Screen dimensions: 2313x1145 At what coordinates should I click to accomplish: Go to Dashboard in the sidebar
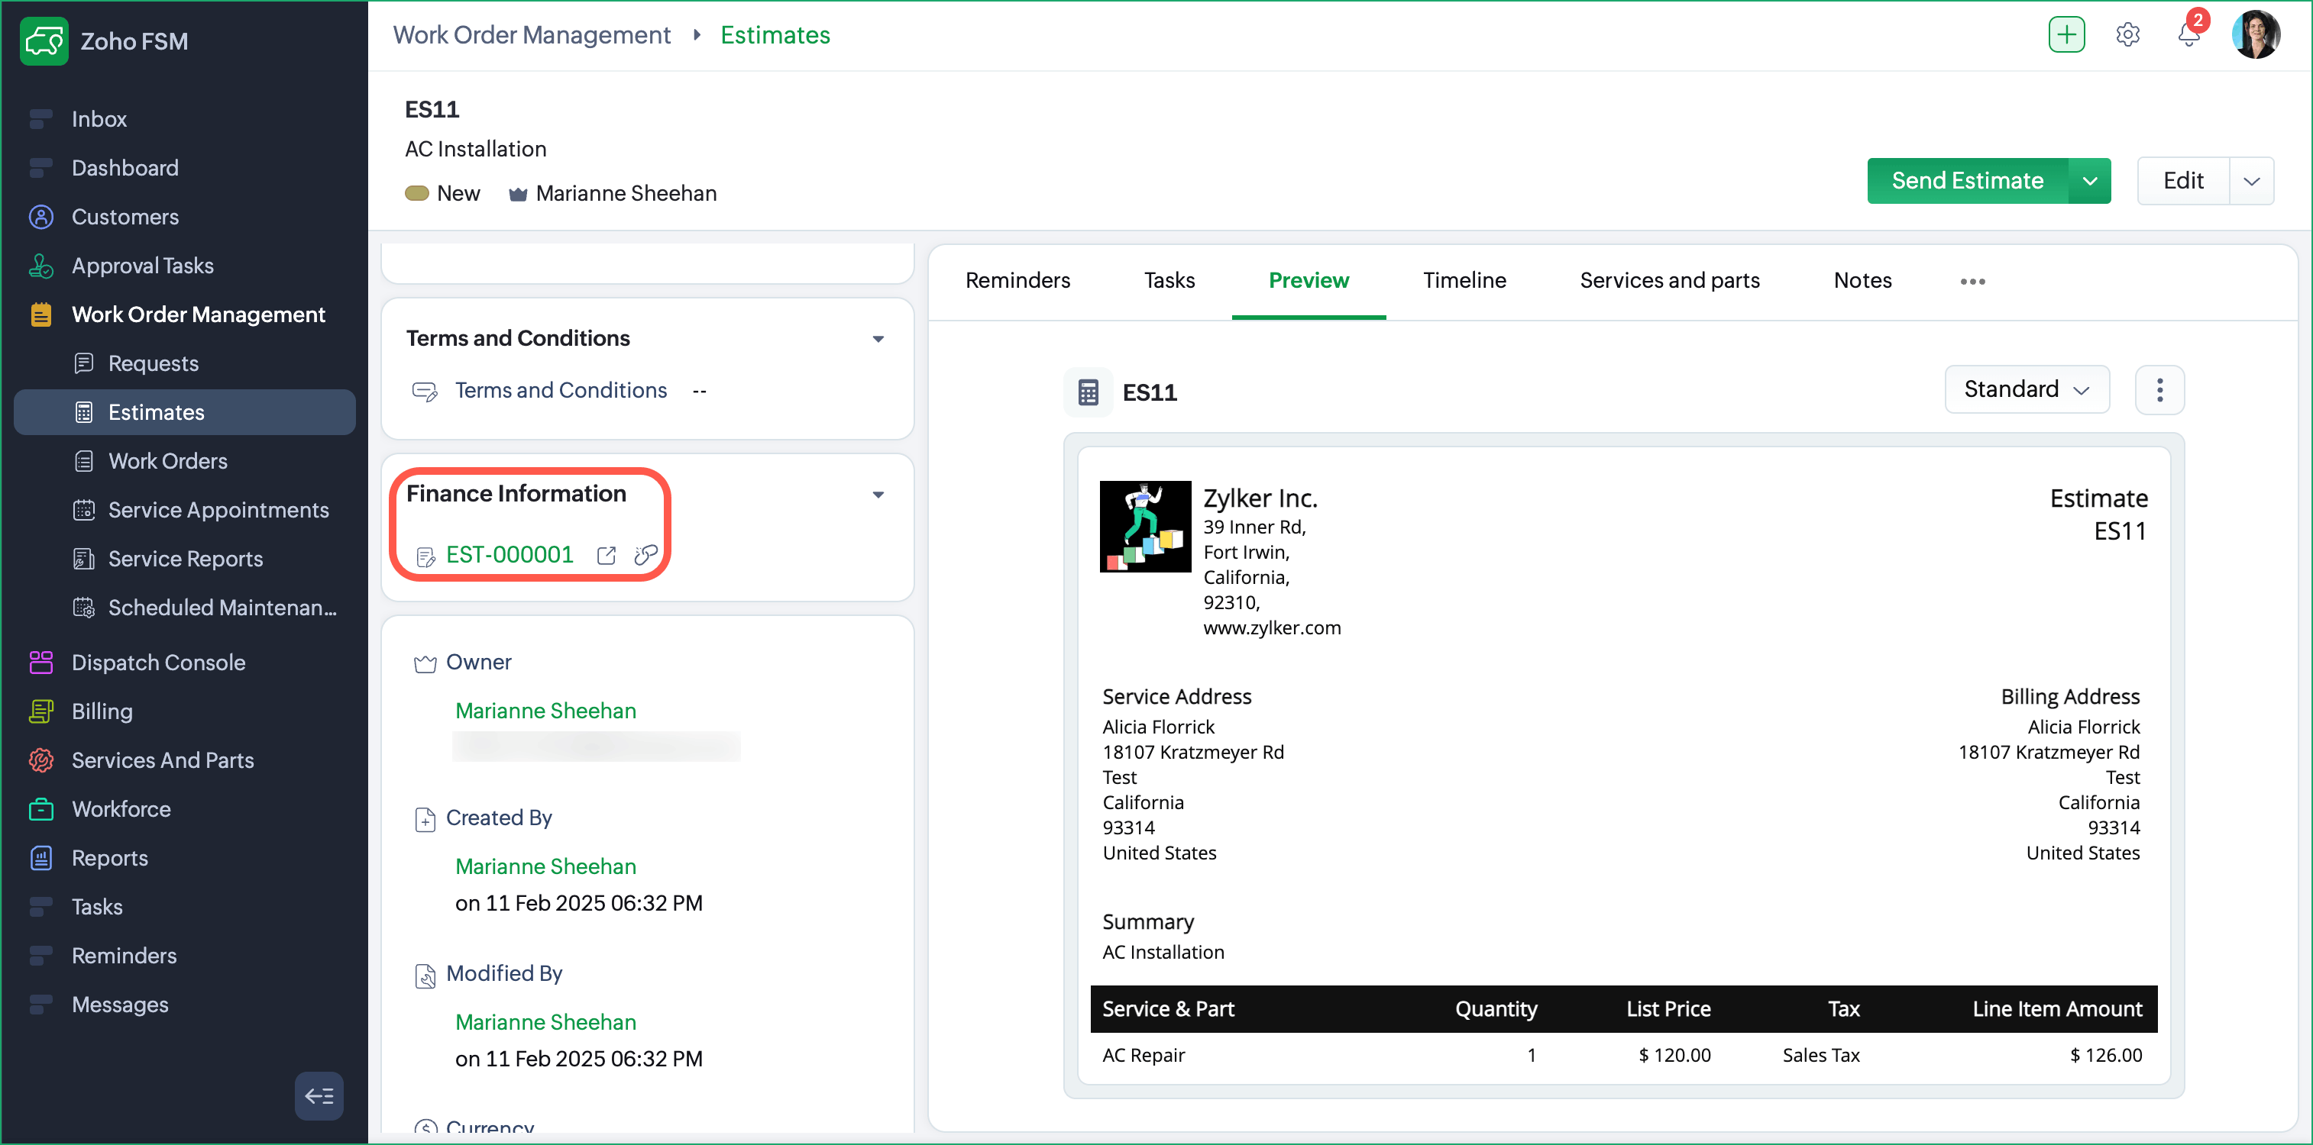125,168
